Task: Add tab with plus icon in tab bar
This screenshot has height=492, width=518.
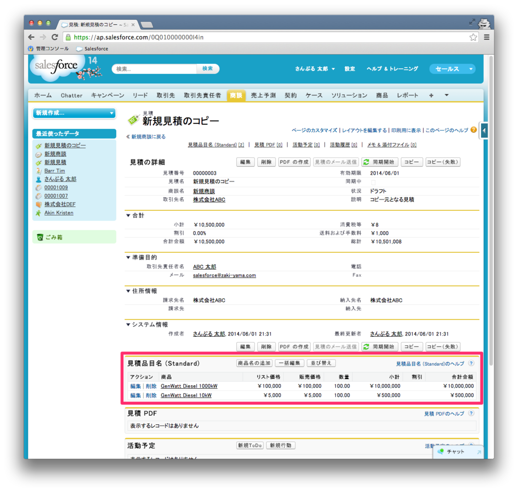Action: click(x=431, y=95)
